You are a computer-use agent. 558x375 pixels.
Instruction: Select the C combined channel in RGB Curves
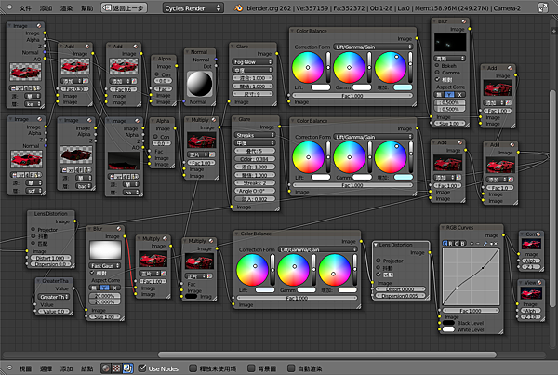[445, 244]
